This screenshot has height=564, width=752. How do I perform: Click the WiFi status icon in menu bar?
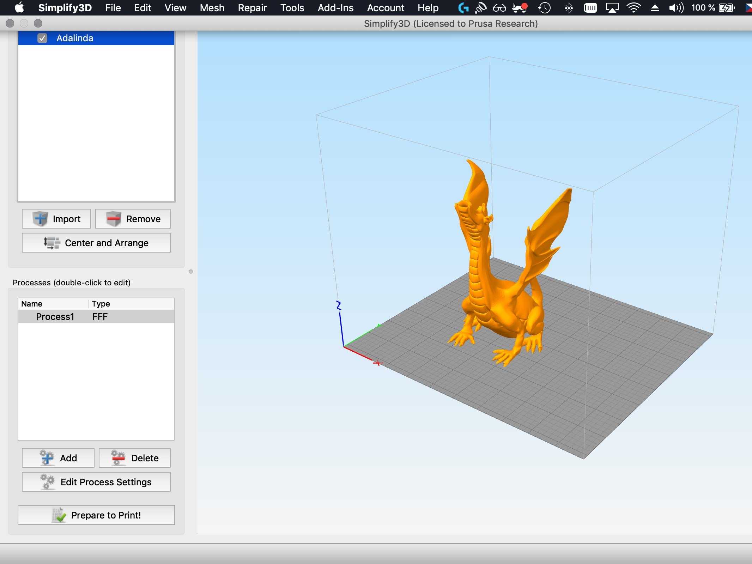point(630,8)
